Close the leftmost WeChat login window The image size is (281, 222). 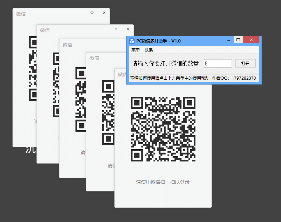click(x=104, y=13)
